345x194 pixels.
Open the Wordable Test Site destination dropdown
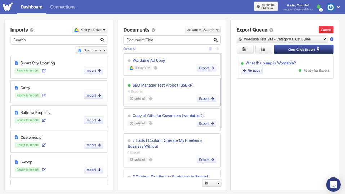pos(282,39)
